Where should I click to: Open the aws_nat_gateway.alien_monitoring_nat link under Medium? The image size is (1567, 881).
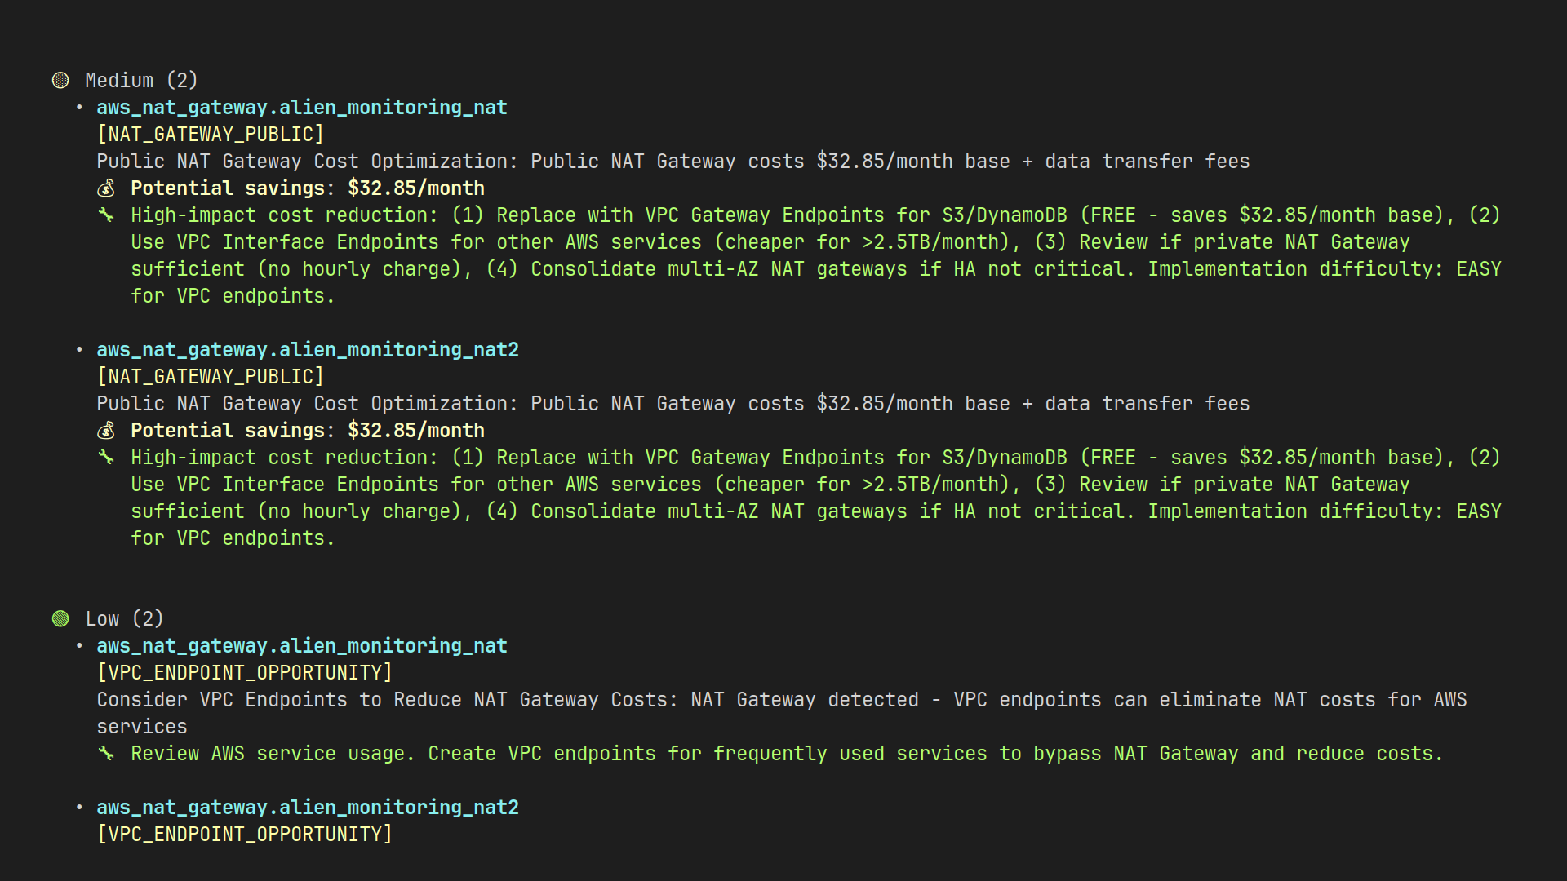coord(301,107)
